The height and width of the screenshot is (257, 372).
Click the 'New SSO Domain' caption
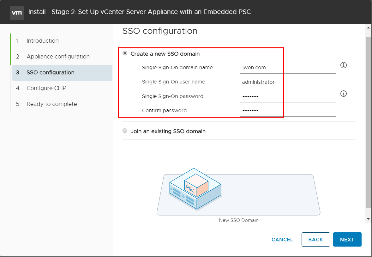coord(239,220)
